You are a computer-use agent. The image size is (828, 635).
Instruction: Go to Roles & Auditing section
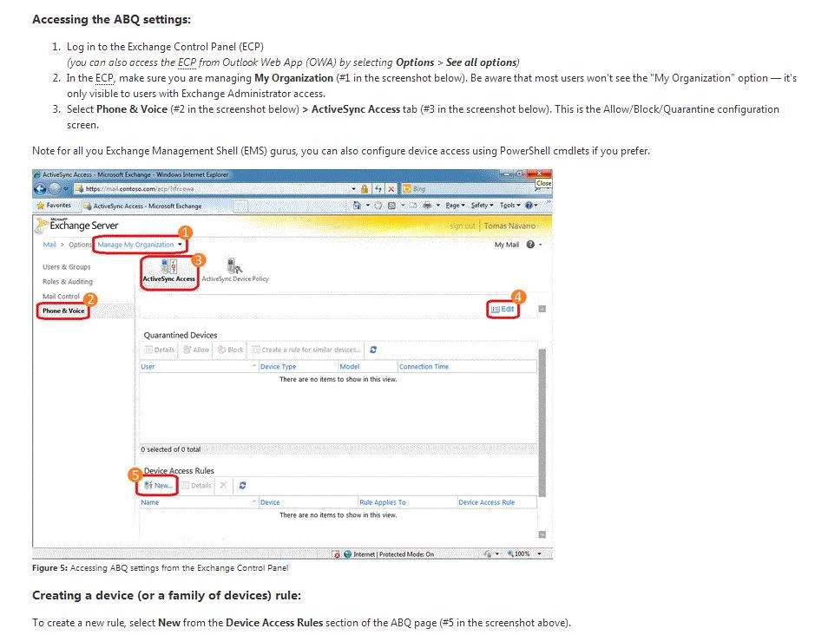pyautogui.click(x=68, y=281)
